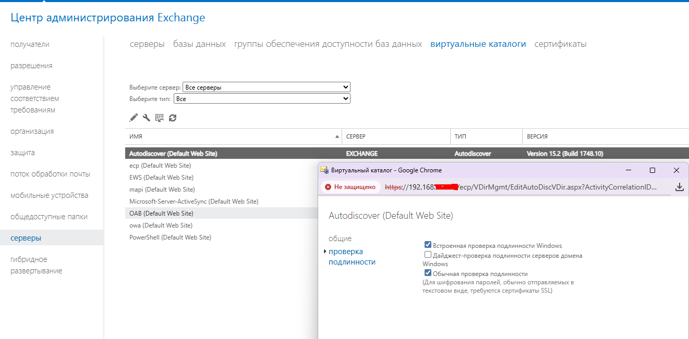Enable 'Дайджест-проверка подлинности' checkbox
Screen dimensions: 689x339
tap(428, 255)
